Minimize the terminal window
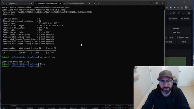The height and width of the screenshot is (109, 194). point(151,3)
